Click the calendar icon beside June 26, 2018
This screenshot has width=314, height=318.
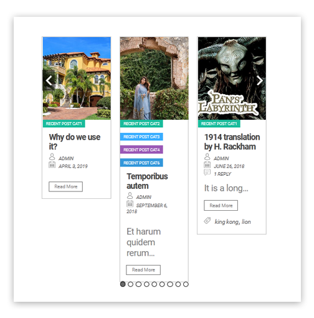point(207,165)
